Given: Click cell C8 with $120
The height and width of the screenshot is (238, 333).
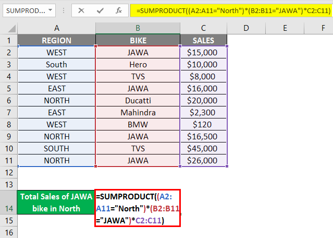Looking at the screenshot, I should [203, 124].
